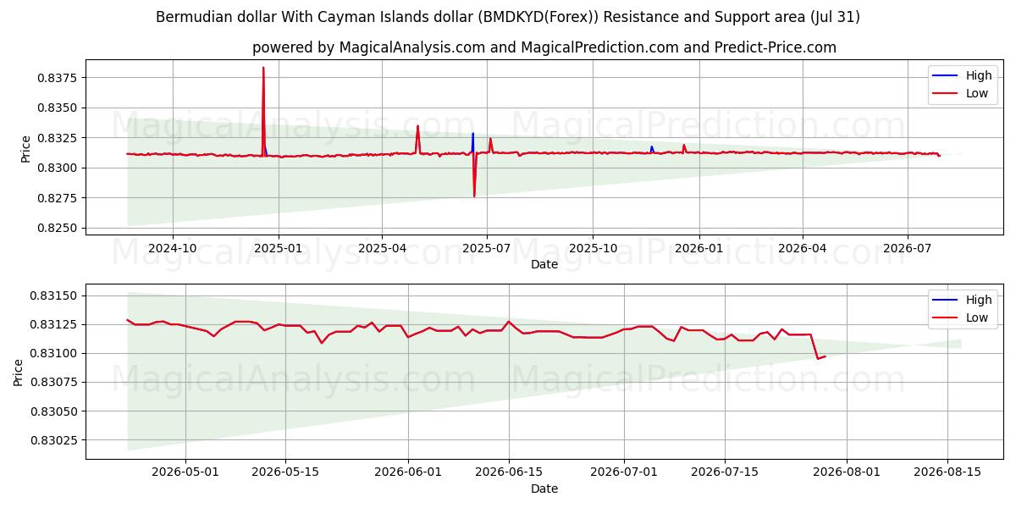The height and width of the screenshot is (508, 1016).
Task: Click the 2026-07-01 x-axis tick label
Action: [x=624, y=472]
